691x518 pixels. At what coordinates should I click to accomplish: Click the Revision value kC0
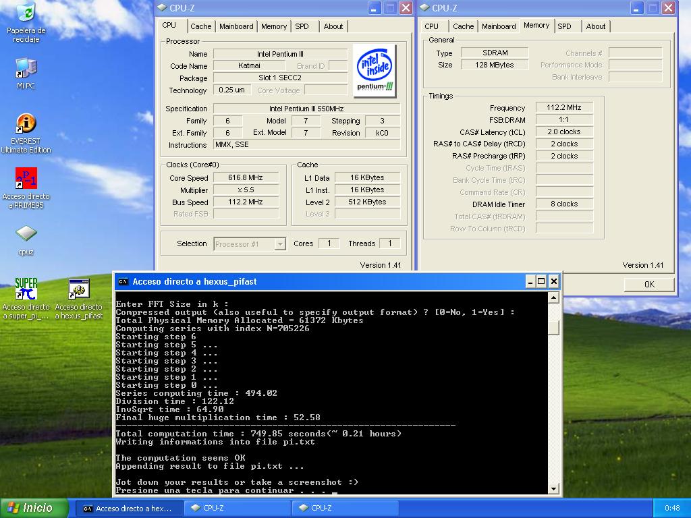pyautogui.click(x=383, y=133)
